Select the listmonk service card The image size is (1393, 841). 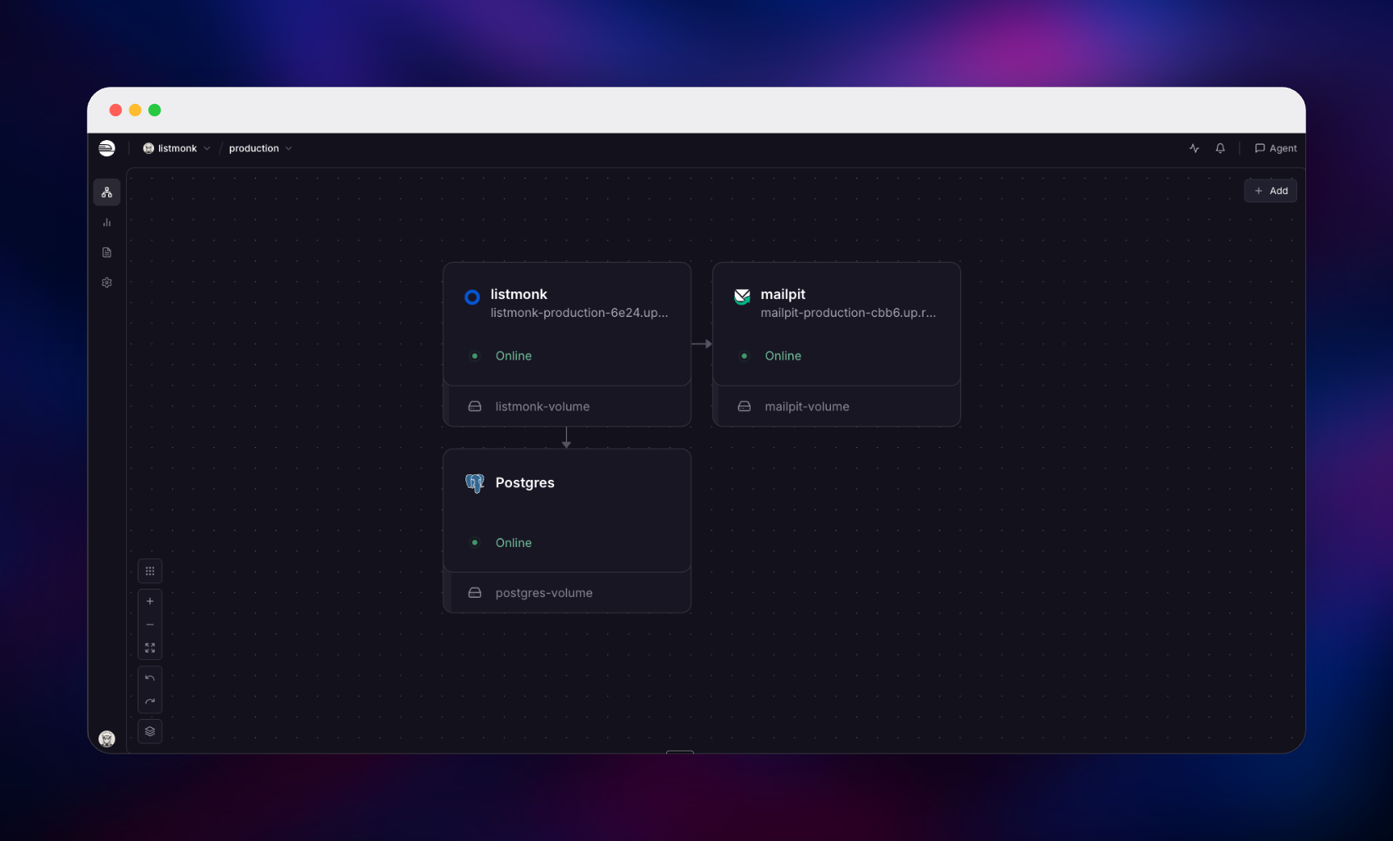pyautogui.click(x=567, y=324)
